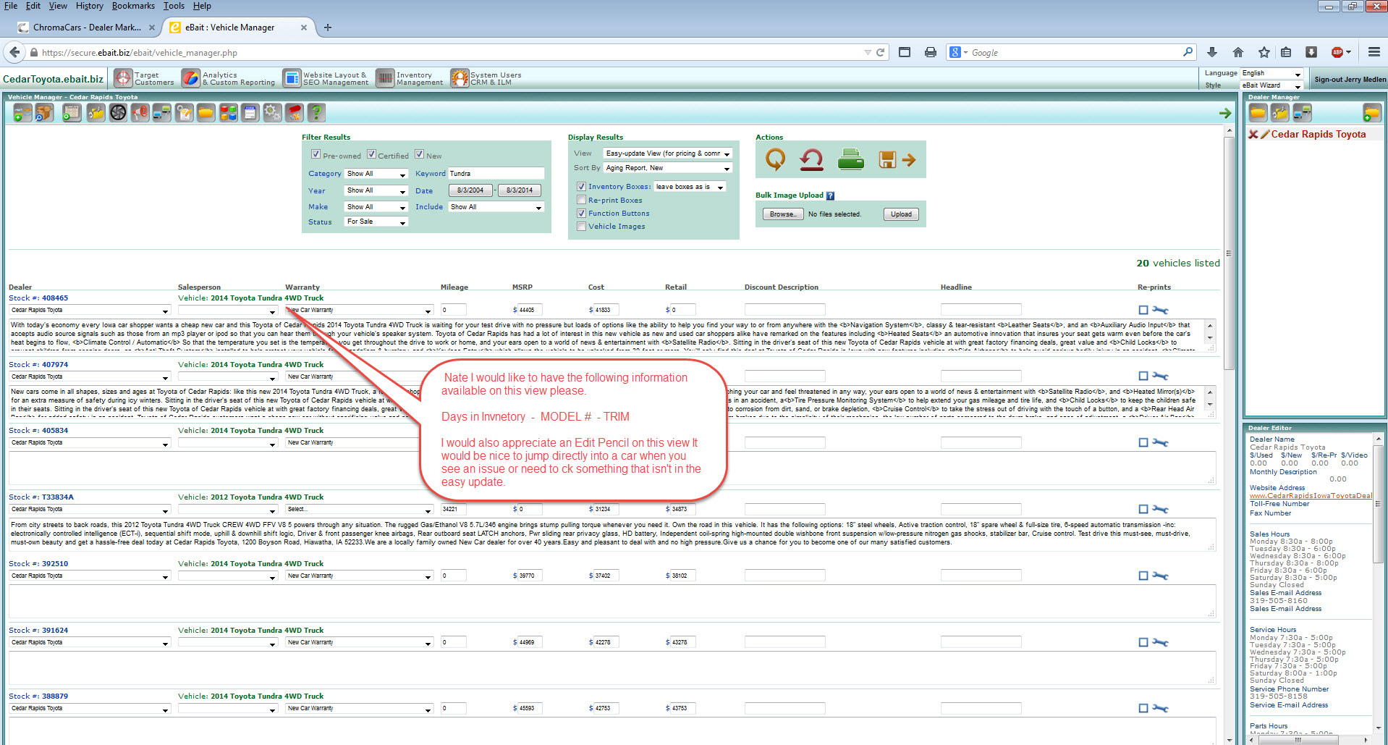Click the save floppy disk with arrow icon
The width and height of the screenshot is (1388, 745).
(897, 160)
